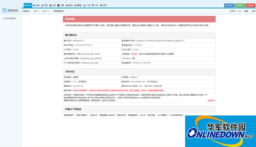256x147 pixels.
Task: Click the 音乐 count in statistics bar
Action: (x=37, y=11)
